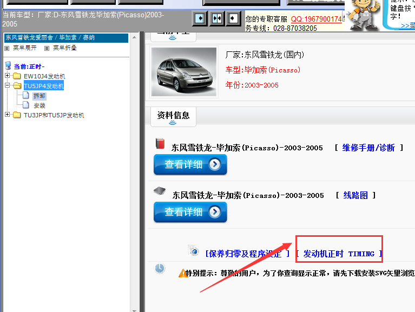The height and width of the screenshot is (312, 415).
Task: Select the TU5JP4发动机 tree label
Action: [x=44, y=86]
